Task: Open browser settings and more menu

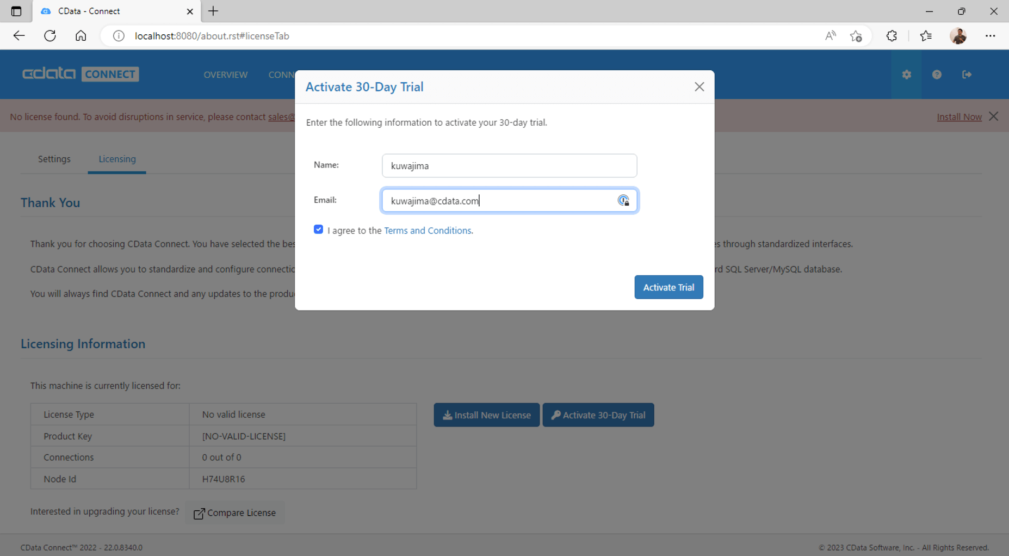Action: click(x=990, y=36)
